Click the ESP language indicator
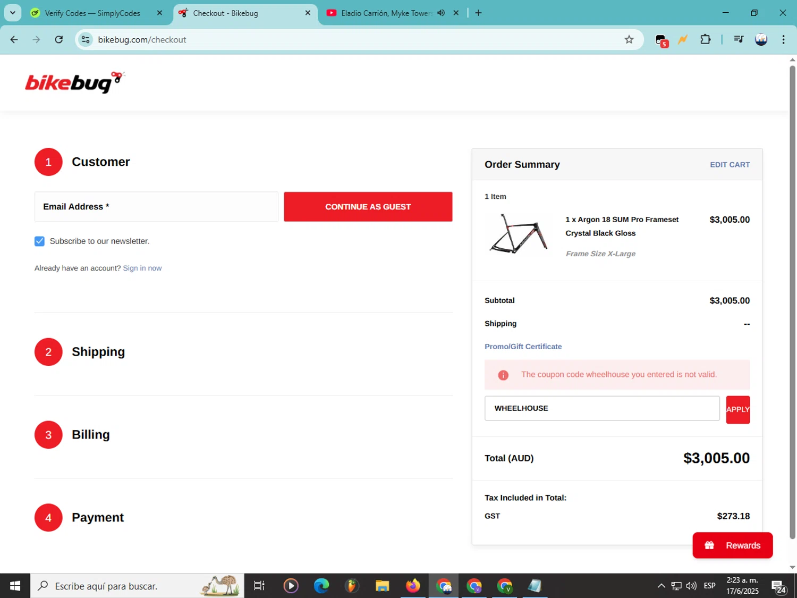797x598 pixels. coord(709,586)
